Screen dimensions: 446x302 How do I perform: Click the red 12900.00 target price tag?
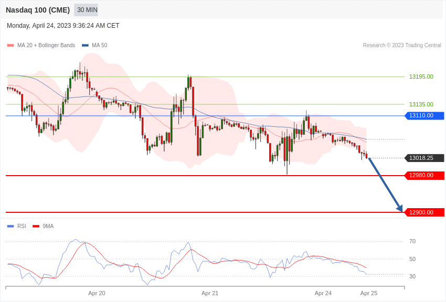[424, 212]
